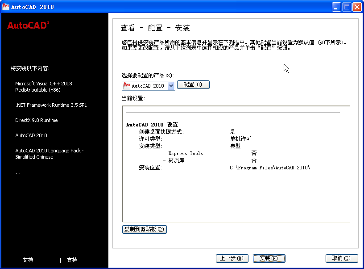Click the 选择要配置的产品(S) label

click(x=148, y=76)
